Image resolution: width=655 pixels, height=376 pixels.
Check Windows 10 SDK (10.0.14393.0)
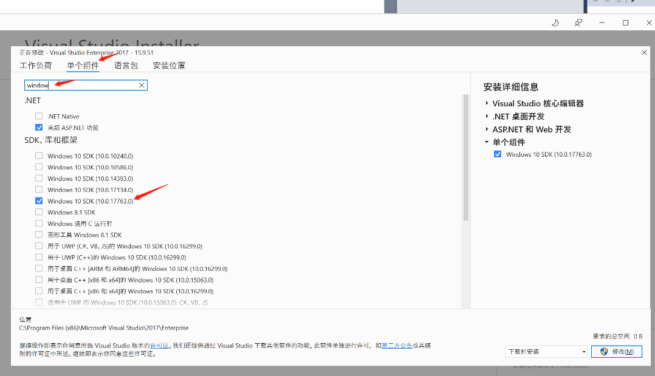pyautogui.click(x=39, y=178)
